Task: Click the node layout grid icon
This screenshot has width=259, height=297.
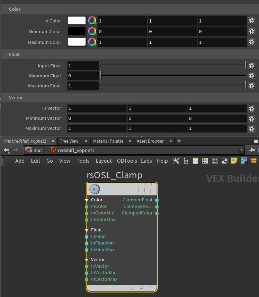Action: (215, 161)
